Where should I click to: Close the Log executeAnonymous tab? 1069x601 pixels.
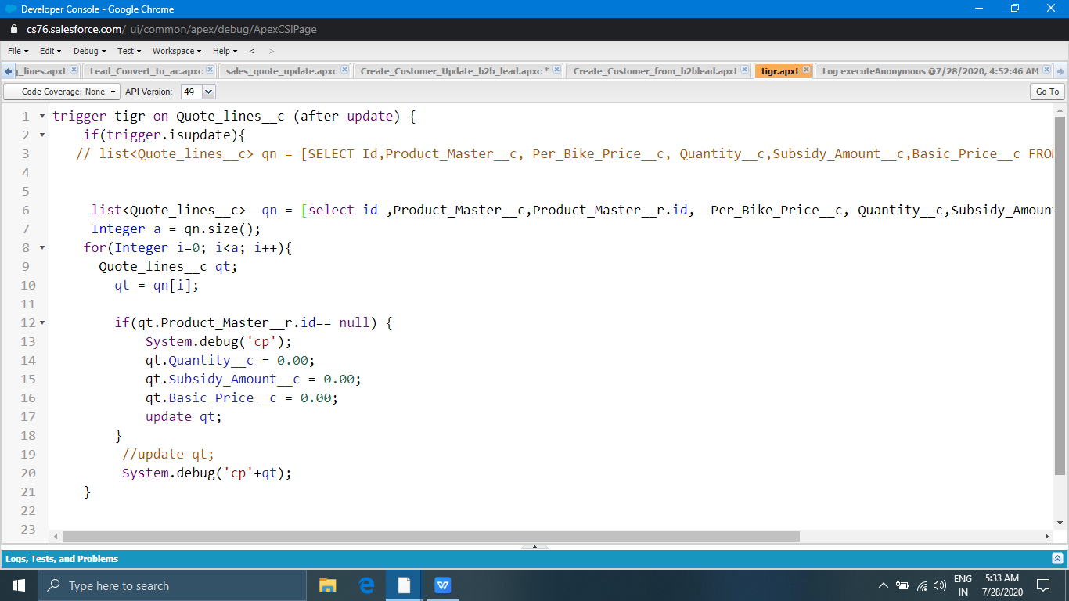click(1047, 70)
